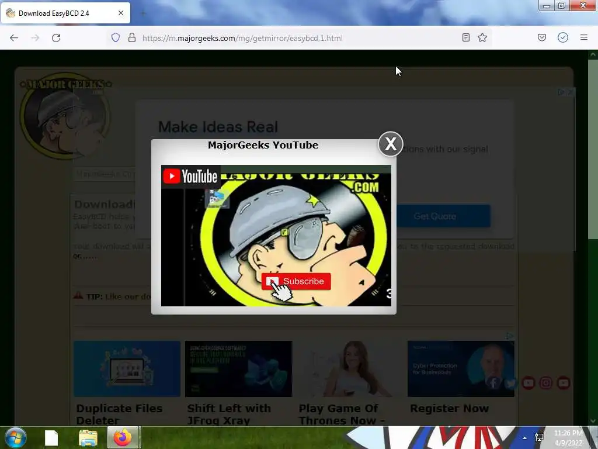
Task: Click the Major Geeks site logo
Action: (x=65, y=116)
